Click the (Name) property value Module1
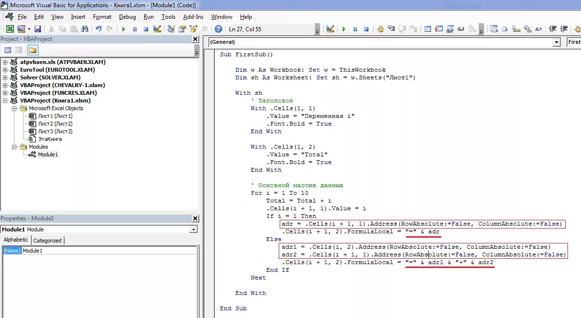Image resolution: width=581 pixels, height=318 pixels. pos(109,251)
